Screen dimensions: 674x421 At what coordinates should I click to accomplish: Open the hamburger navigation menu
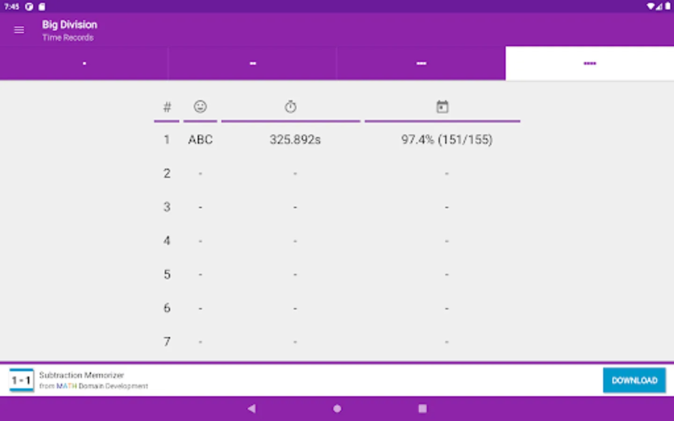pyautogui.click(x=19, y=30)
